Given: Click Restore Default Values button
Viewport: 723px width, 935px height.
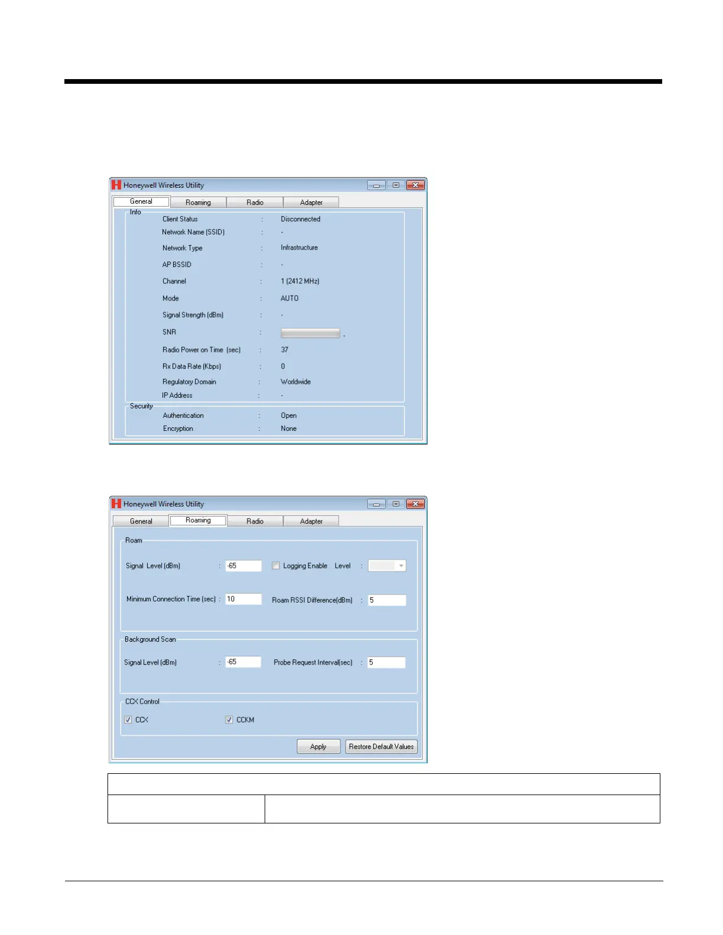Looking at the screenshot, I should click(381, 747).
